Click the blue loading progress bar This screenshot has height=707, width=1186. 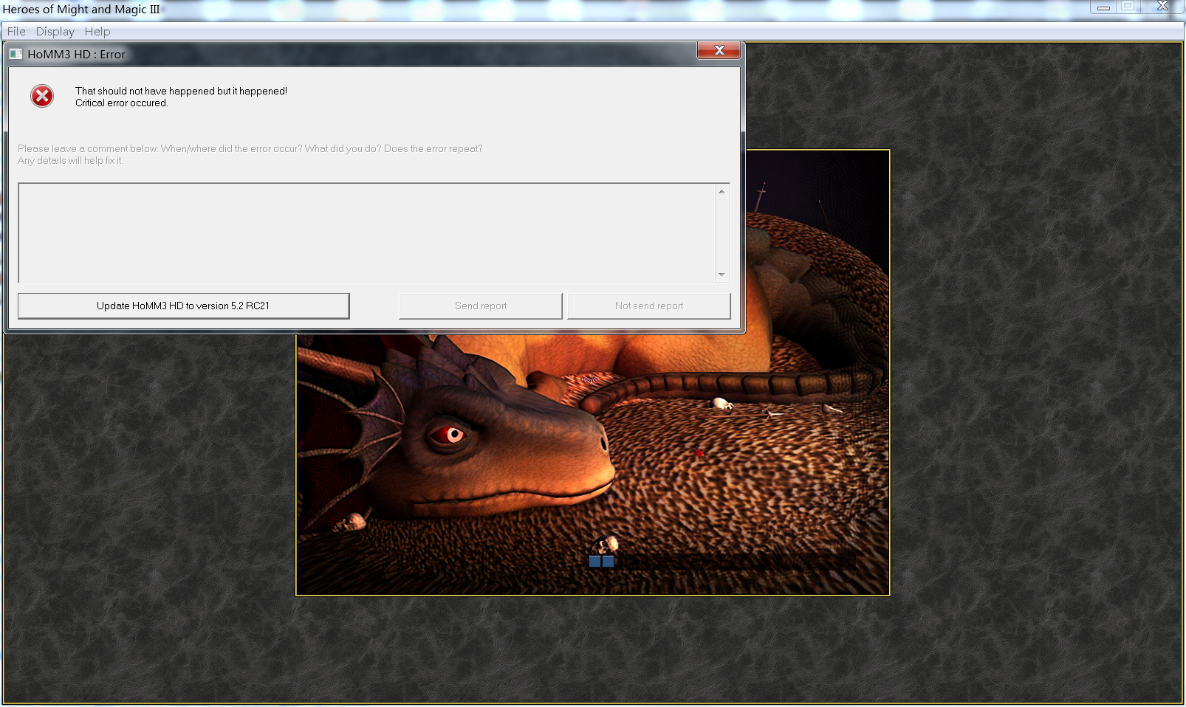pos(602,562)
